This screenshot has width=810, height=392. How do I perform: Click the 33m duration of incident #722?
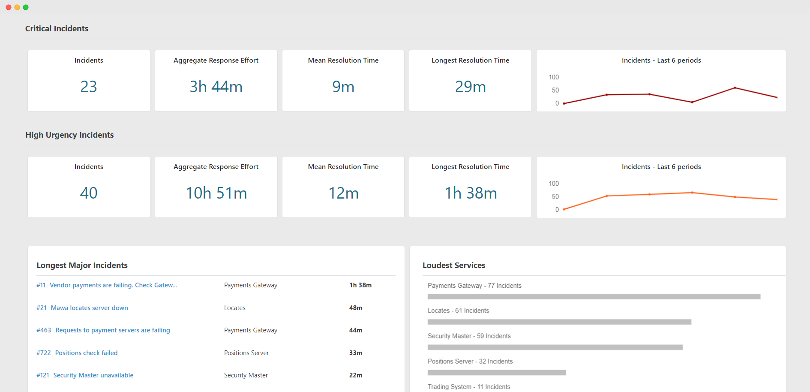coord(356,353)
